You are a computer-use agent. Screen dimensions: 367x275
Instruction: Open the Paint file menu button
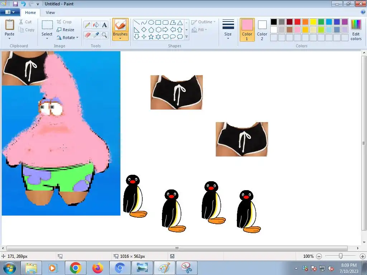10,12
